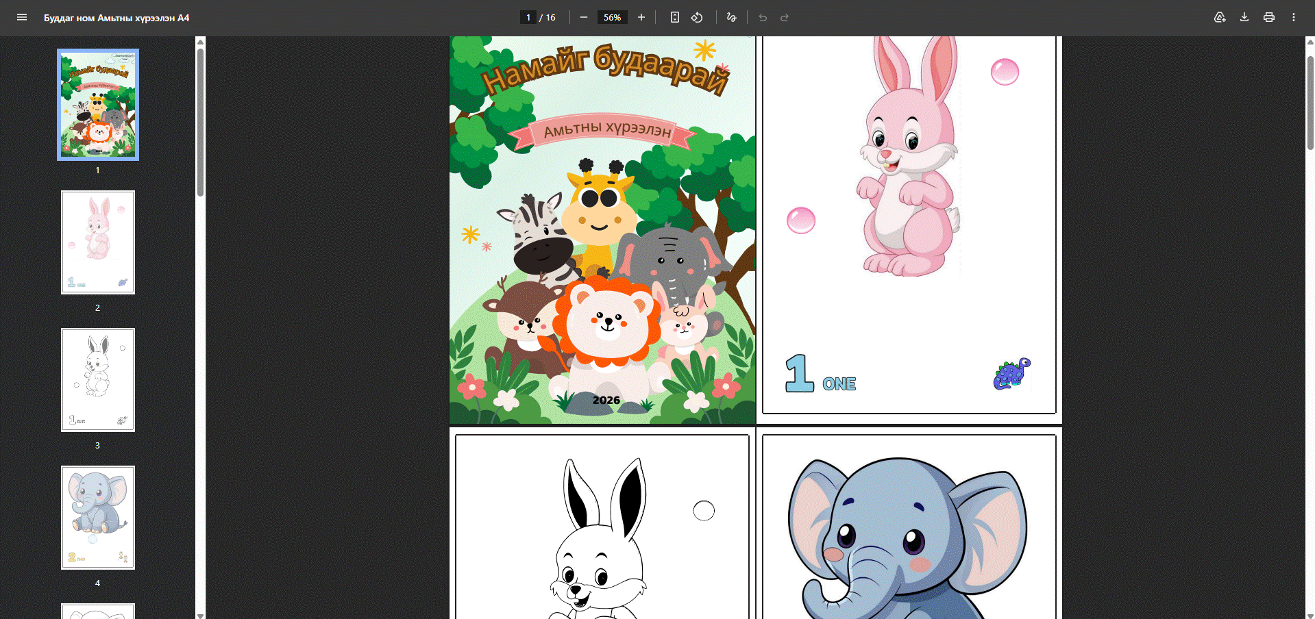Click the zoom in plus button
This screenshot has width=1315, height=619.
pyautogui.click(x=641, y=17)
